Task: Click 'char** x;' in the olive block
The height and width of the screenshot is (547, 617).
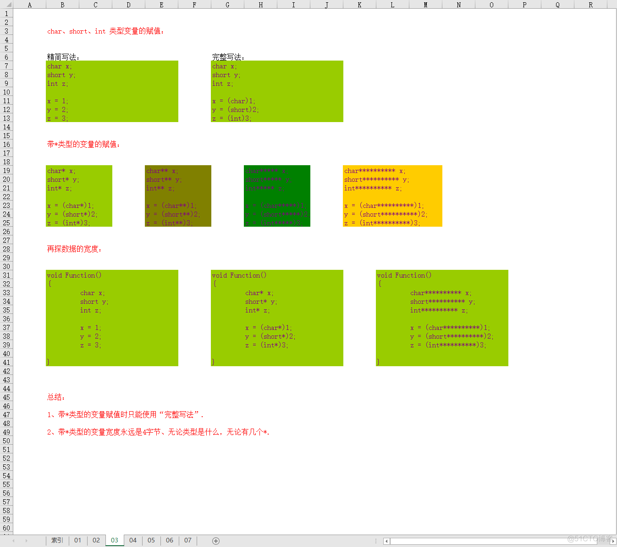Action: [x=162, y=171]
